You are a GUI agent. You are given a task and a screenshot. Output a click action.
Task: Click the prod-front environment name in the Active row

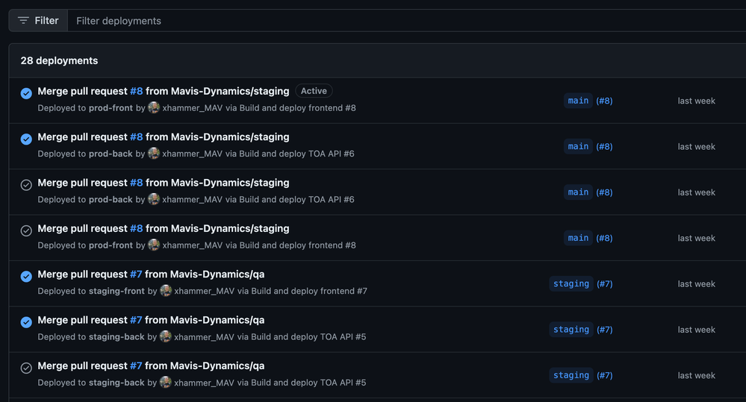point(111,108)
